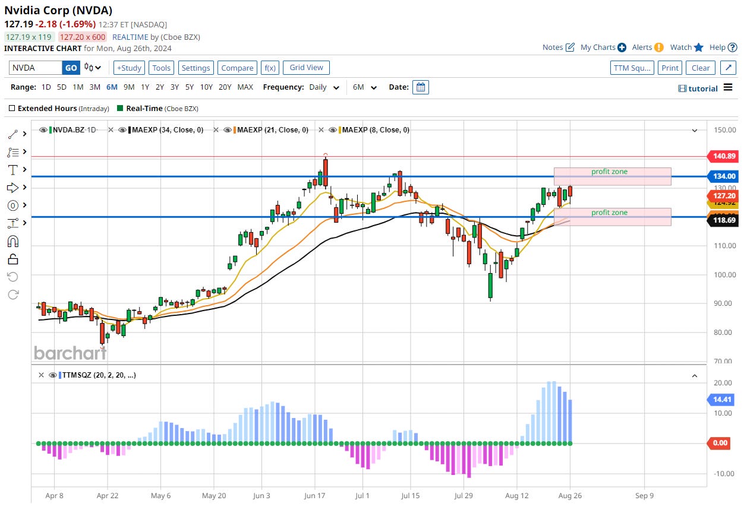744x513 pixels.
Task: Open the f(x) expressions button
Action: 270,68
